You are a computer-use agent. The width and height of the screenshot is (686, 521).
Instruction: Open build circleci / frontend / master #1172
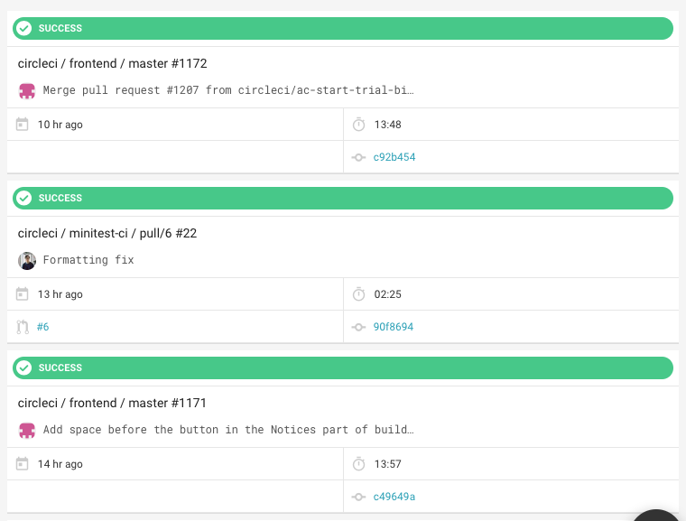(x=113, y=64)
